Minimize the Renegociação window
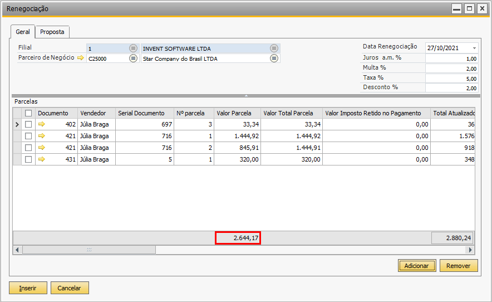This screenshot has height=302, width=492. [x=456, y=9]
